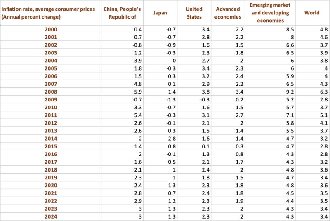Screen dimensions: 330x221
Task: Select the year 2024 row label
Action: 52,217
